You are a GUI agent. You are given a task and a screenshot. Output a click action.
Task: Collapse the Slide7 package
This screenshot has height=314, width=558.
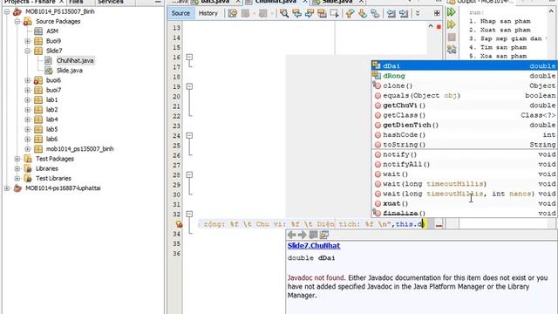[x=27, y=51]
